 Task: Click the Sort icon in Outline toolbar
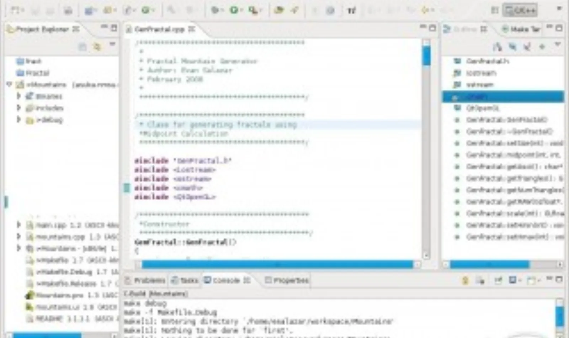pos(497,47)
